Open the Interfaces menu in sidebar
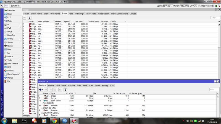 pyautogui.click(x=11, y=10)
